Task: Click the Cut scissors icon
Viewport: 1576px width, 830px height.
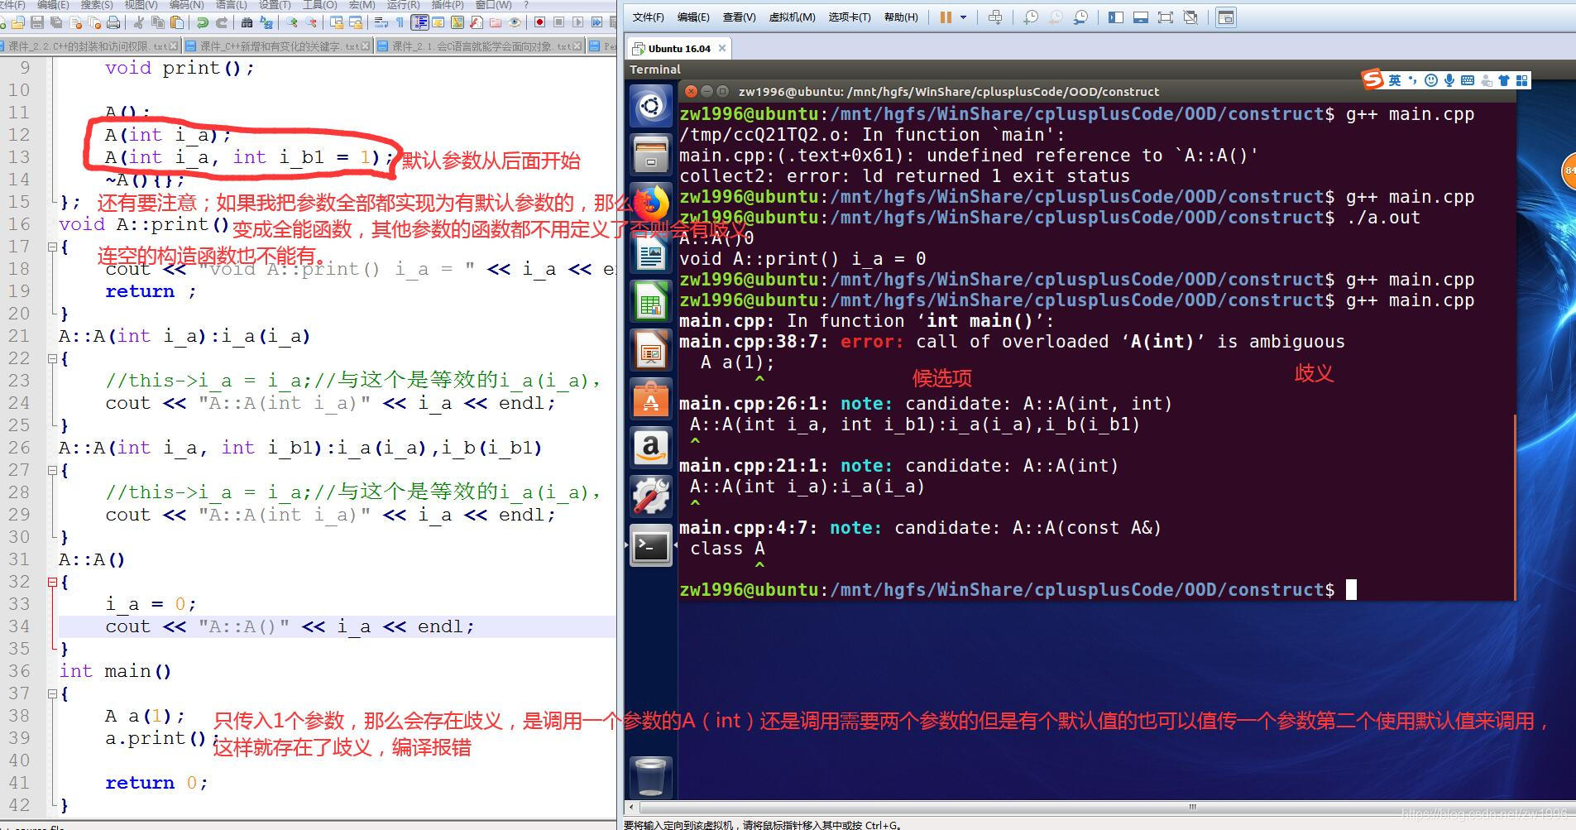Action: (139, 22)
